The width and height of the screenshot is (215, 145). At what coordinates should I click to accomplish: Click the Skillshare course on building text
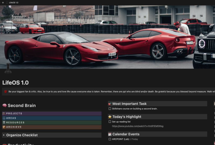(135, 108)
